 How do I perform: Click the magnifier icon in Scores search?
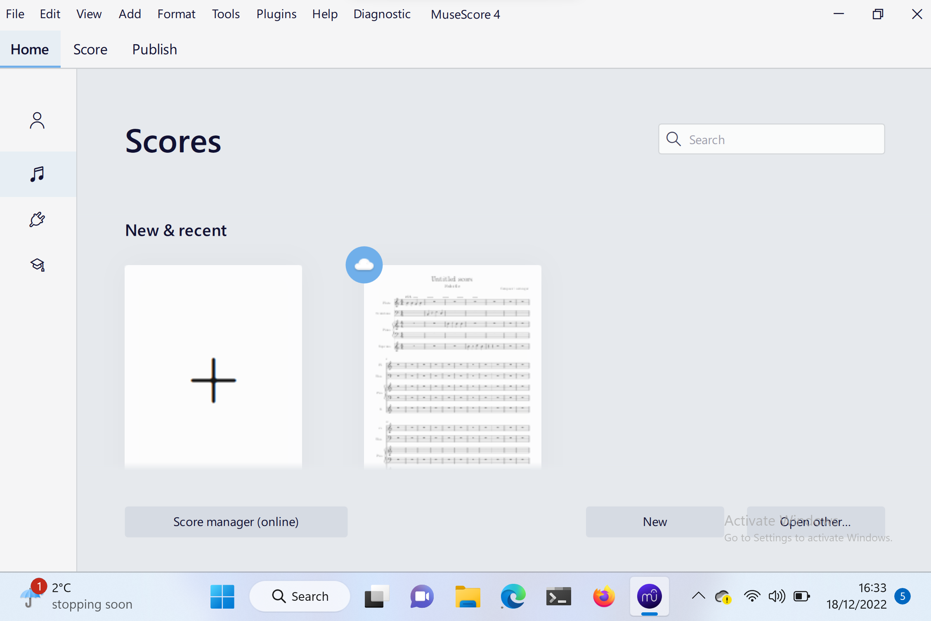point(673,139)
